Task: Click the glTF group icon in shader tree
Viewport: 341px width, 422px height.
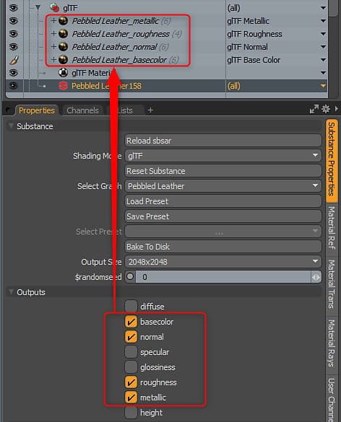Action: pos(54,7)
